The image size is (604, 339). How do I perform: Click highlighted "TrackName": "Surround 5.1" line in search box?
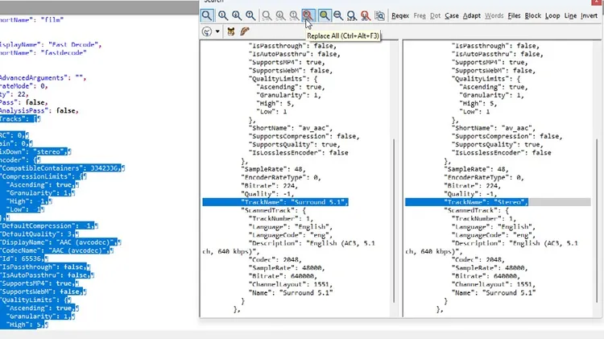click(275, 202)
